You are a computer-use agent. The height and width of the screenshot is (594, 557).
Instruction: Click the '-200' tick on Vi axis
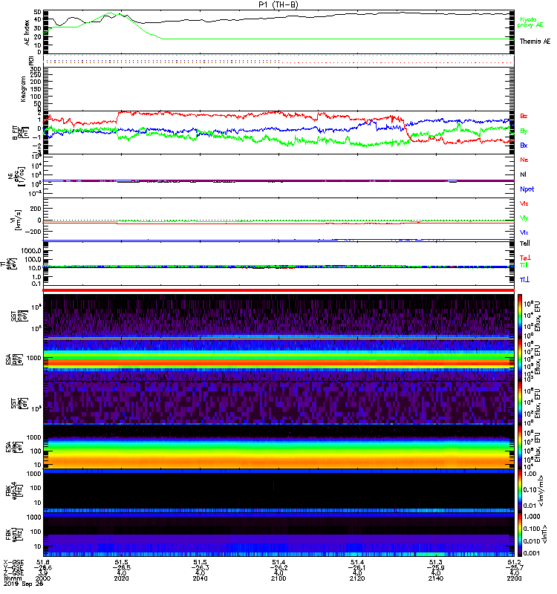pos(33,232)
